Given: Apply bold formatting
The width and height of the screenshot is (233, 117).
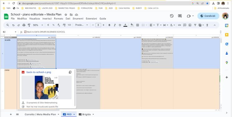Looking at the screenshot, I should pos(109,25).
